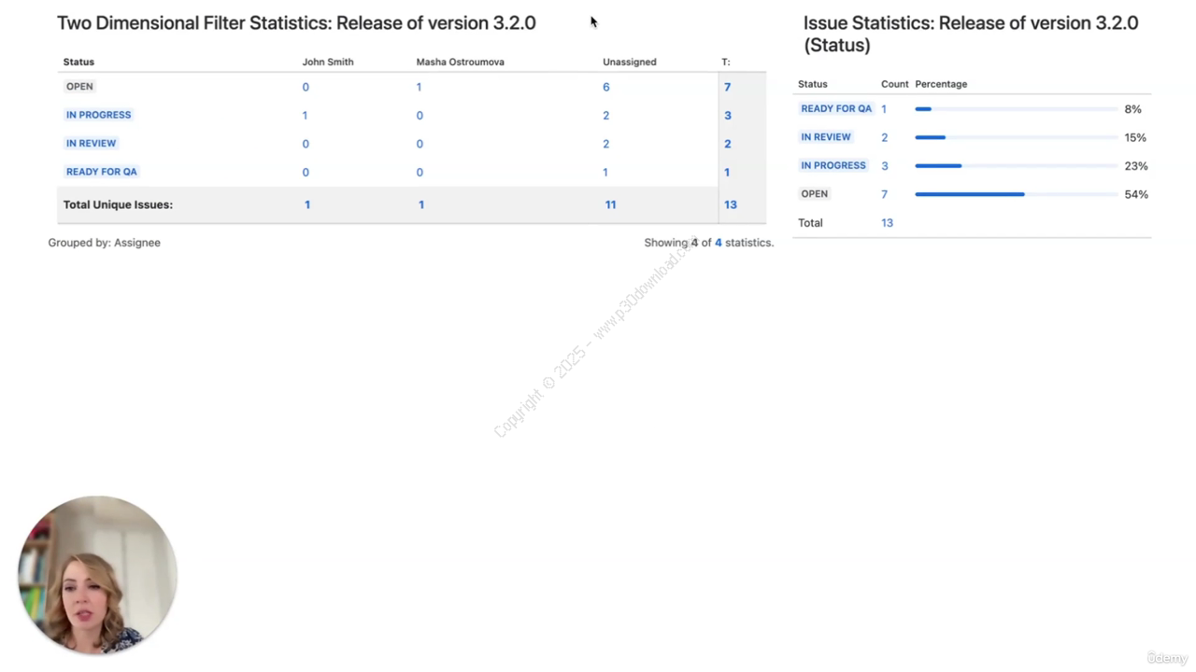Image resolution: width=1196 pixels, height=672 pixels.
Task: Open John Smith's count for IN REVIEW row
Action: tap(306, 144)
